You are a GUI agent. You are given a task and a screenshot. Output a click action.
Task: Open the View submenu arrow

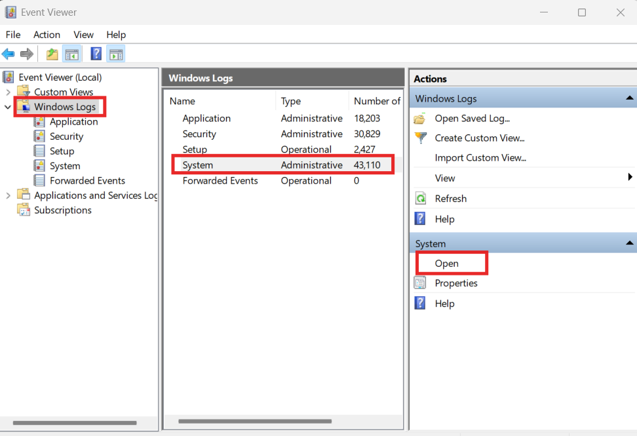630,178
